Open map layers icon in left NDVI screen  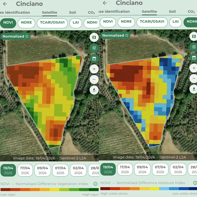point(94,37)
